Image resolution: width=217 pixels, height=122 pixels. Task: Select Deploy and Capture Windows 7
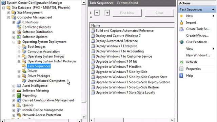pyautogui.click(x=118, y=36)
